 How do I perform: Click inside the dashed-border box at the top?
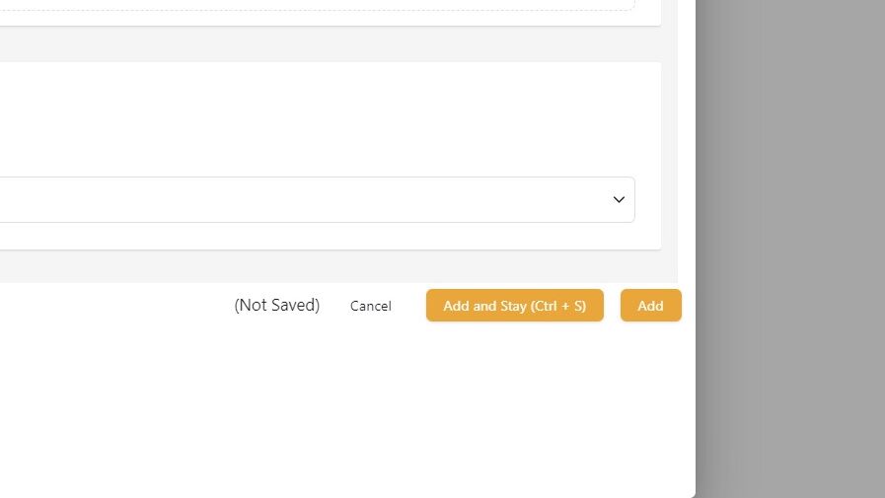(318, 5)
